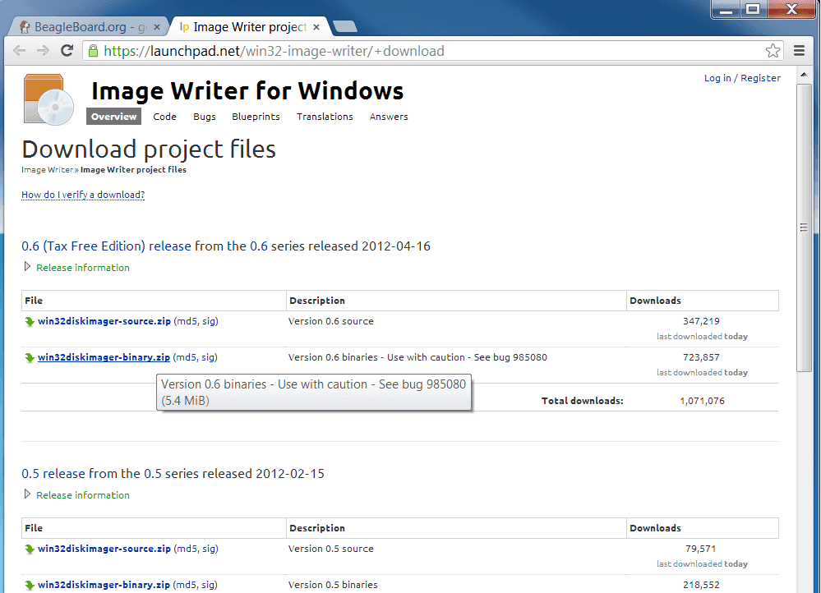
Task: Click 'Version 0.5 source' description text
Action: (x=331, y=549)
